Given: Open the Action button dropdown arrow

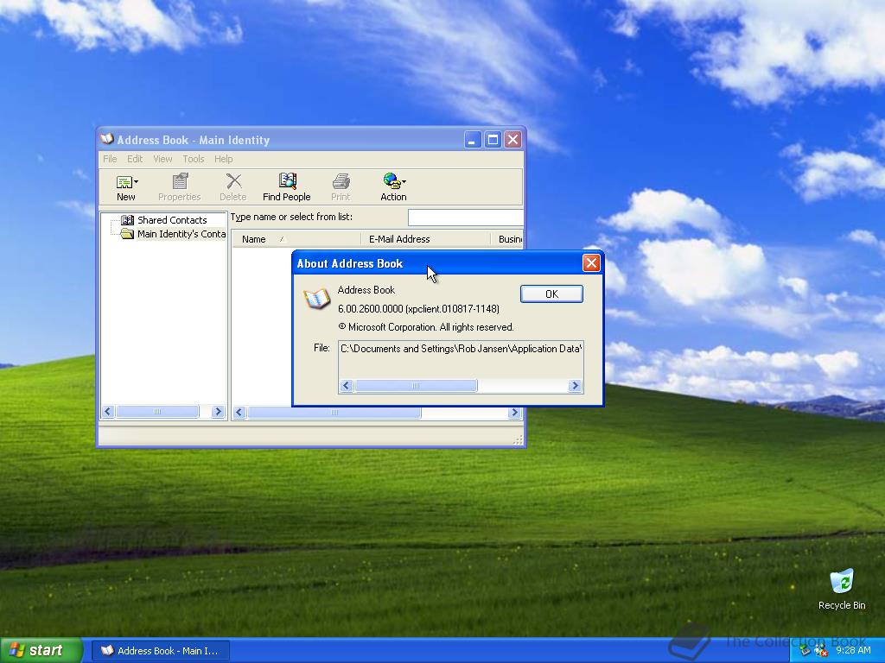Looking at the screenshot, I should pos(404,181).
